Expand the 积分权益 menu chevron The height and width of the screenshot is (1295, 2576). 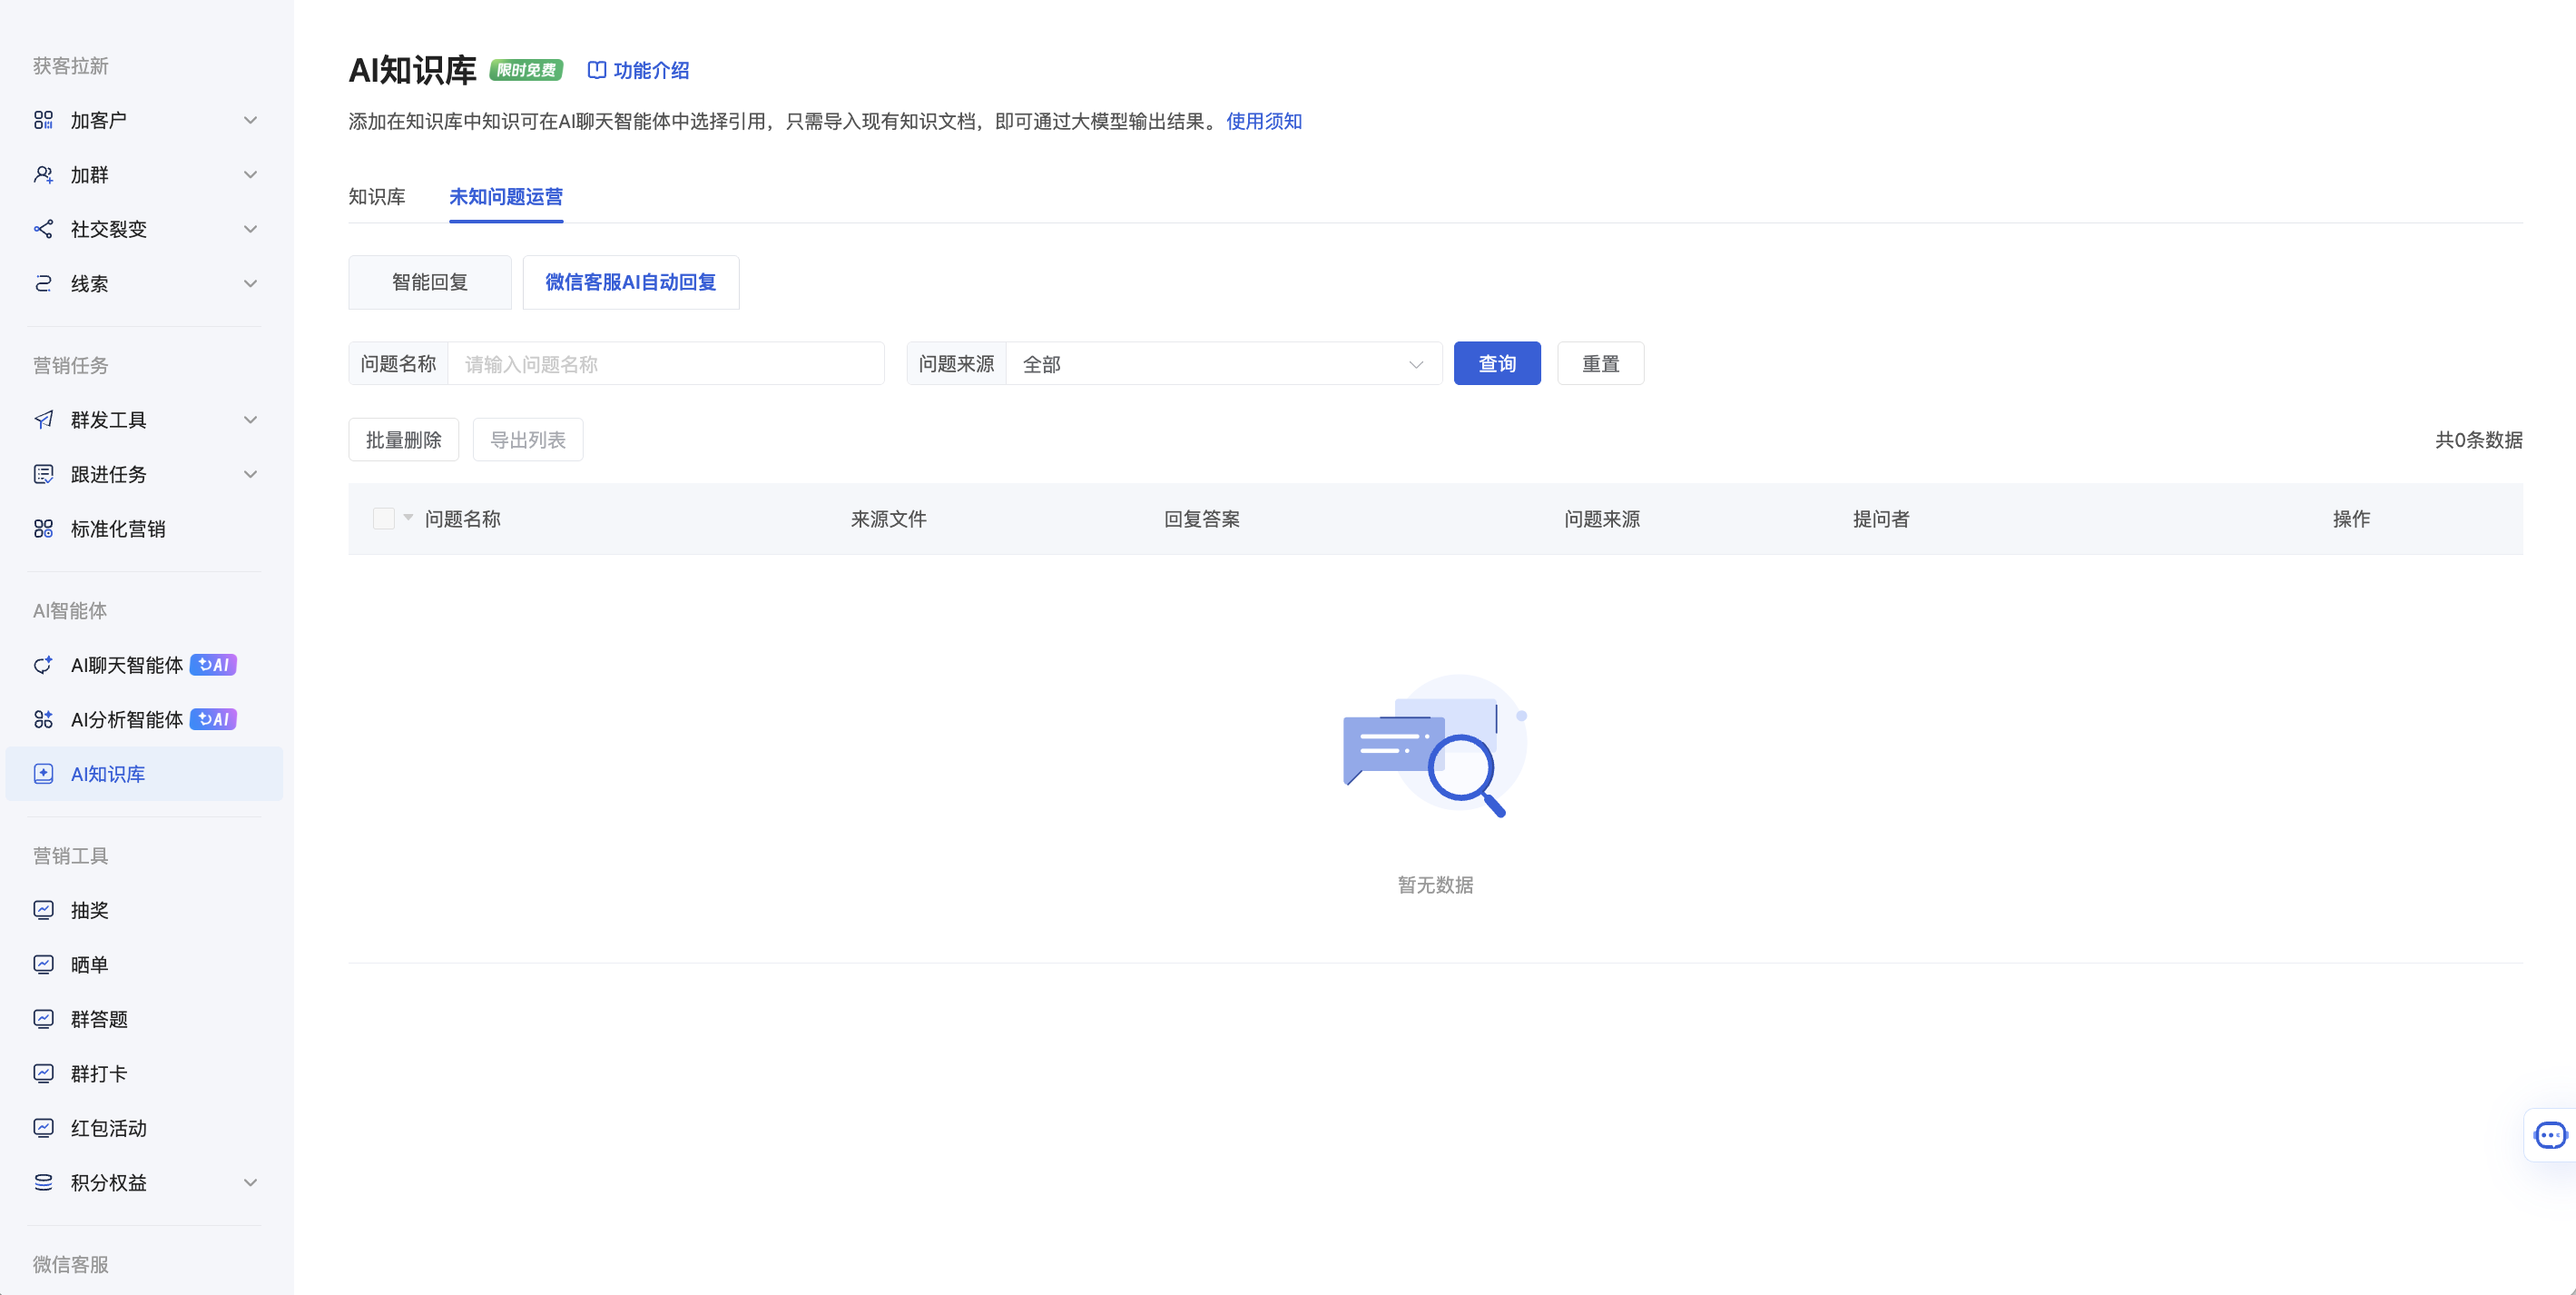[251, 1183]
